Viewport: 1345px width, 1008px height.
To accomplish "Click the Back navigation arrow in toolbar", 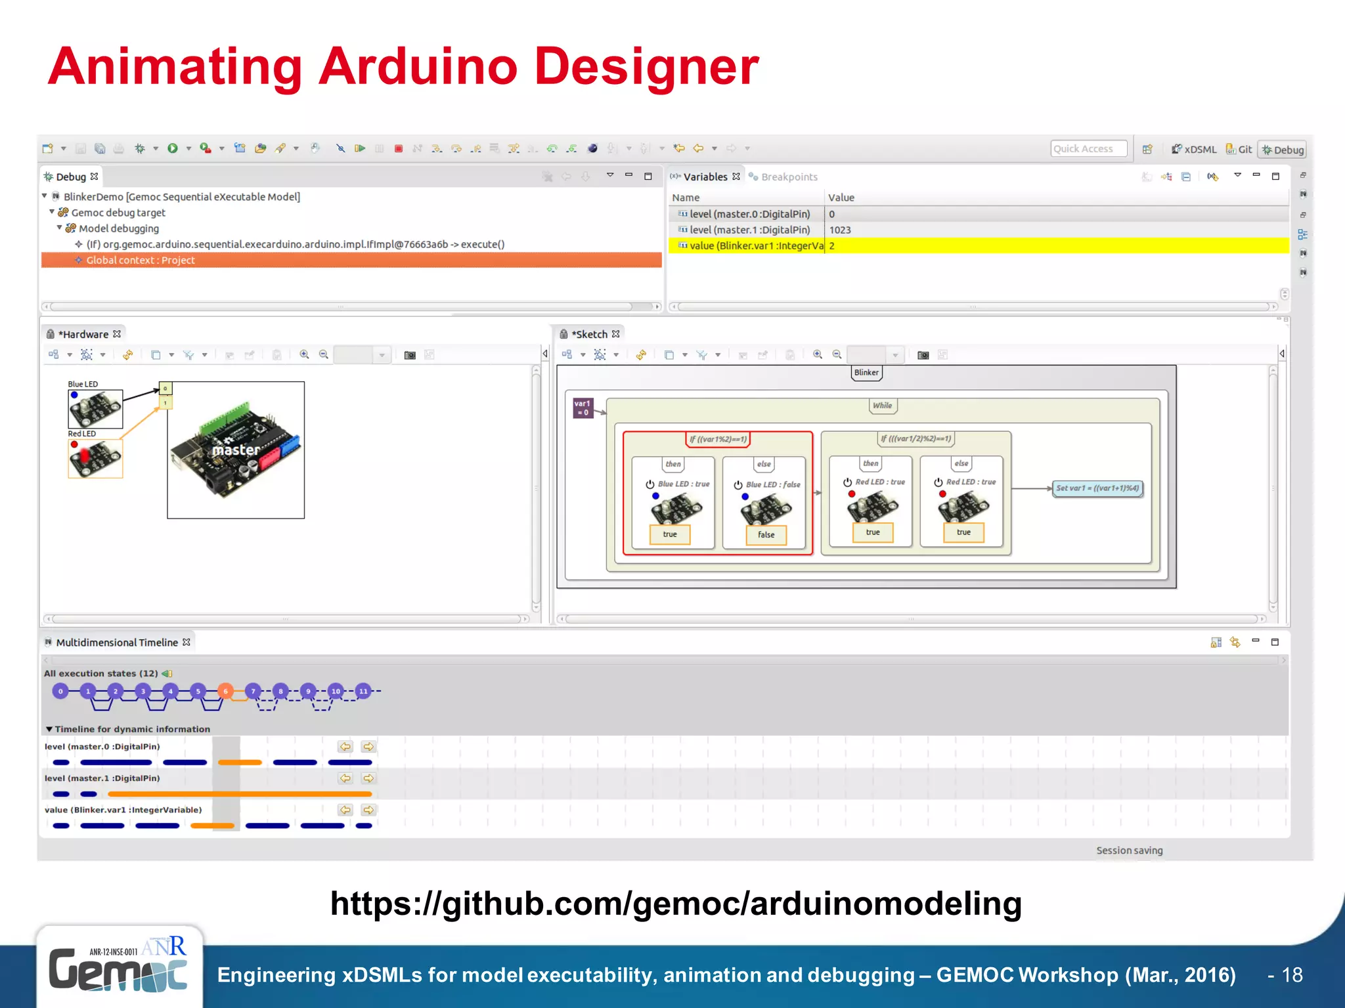I will [699, 148].
